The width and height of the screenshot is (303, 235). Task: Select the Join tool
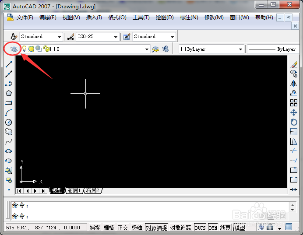[294, 189]
